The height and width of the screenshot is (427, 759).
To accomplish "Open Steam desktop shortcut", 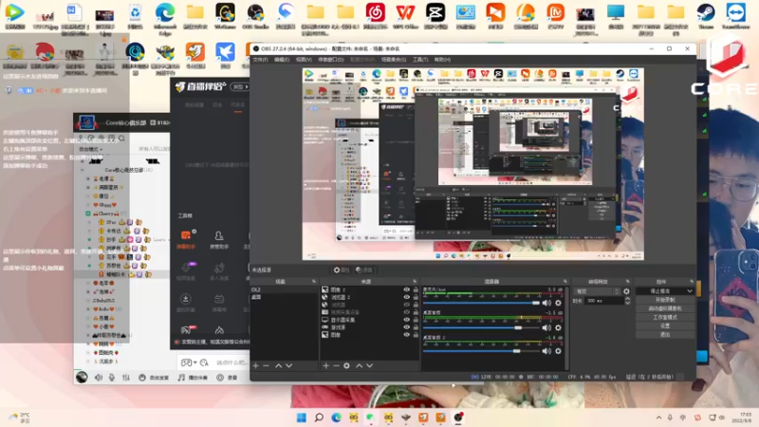I will tap(706, 16).
